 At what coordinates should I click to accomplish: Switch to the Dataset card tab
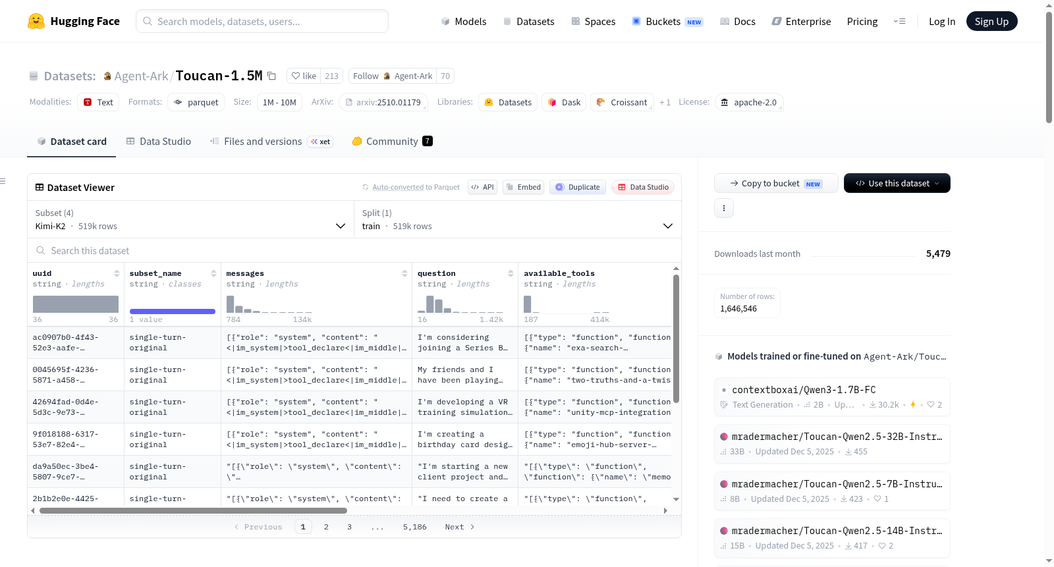pos(71,142)
